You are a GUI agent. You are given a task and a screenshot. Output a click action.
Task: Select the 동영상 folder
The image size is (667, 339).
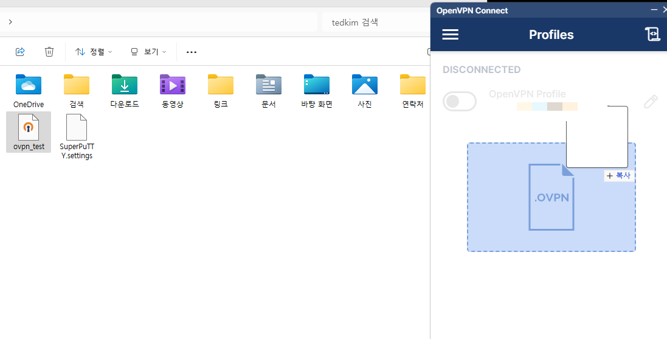(x=173, y=91)
